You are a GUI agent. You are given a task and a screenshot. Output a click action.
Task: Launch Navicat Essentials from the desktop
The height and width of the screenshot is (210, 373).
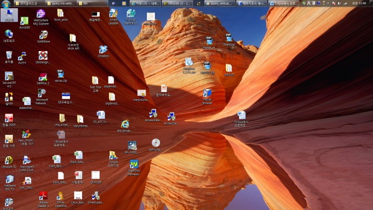pyautogui.click(x=131, y=14)
